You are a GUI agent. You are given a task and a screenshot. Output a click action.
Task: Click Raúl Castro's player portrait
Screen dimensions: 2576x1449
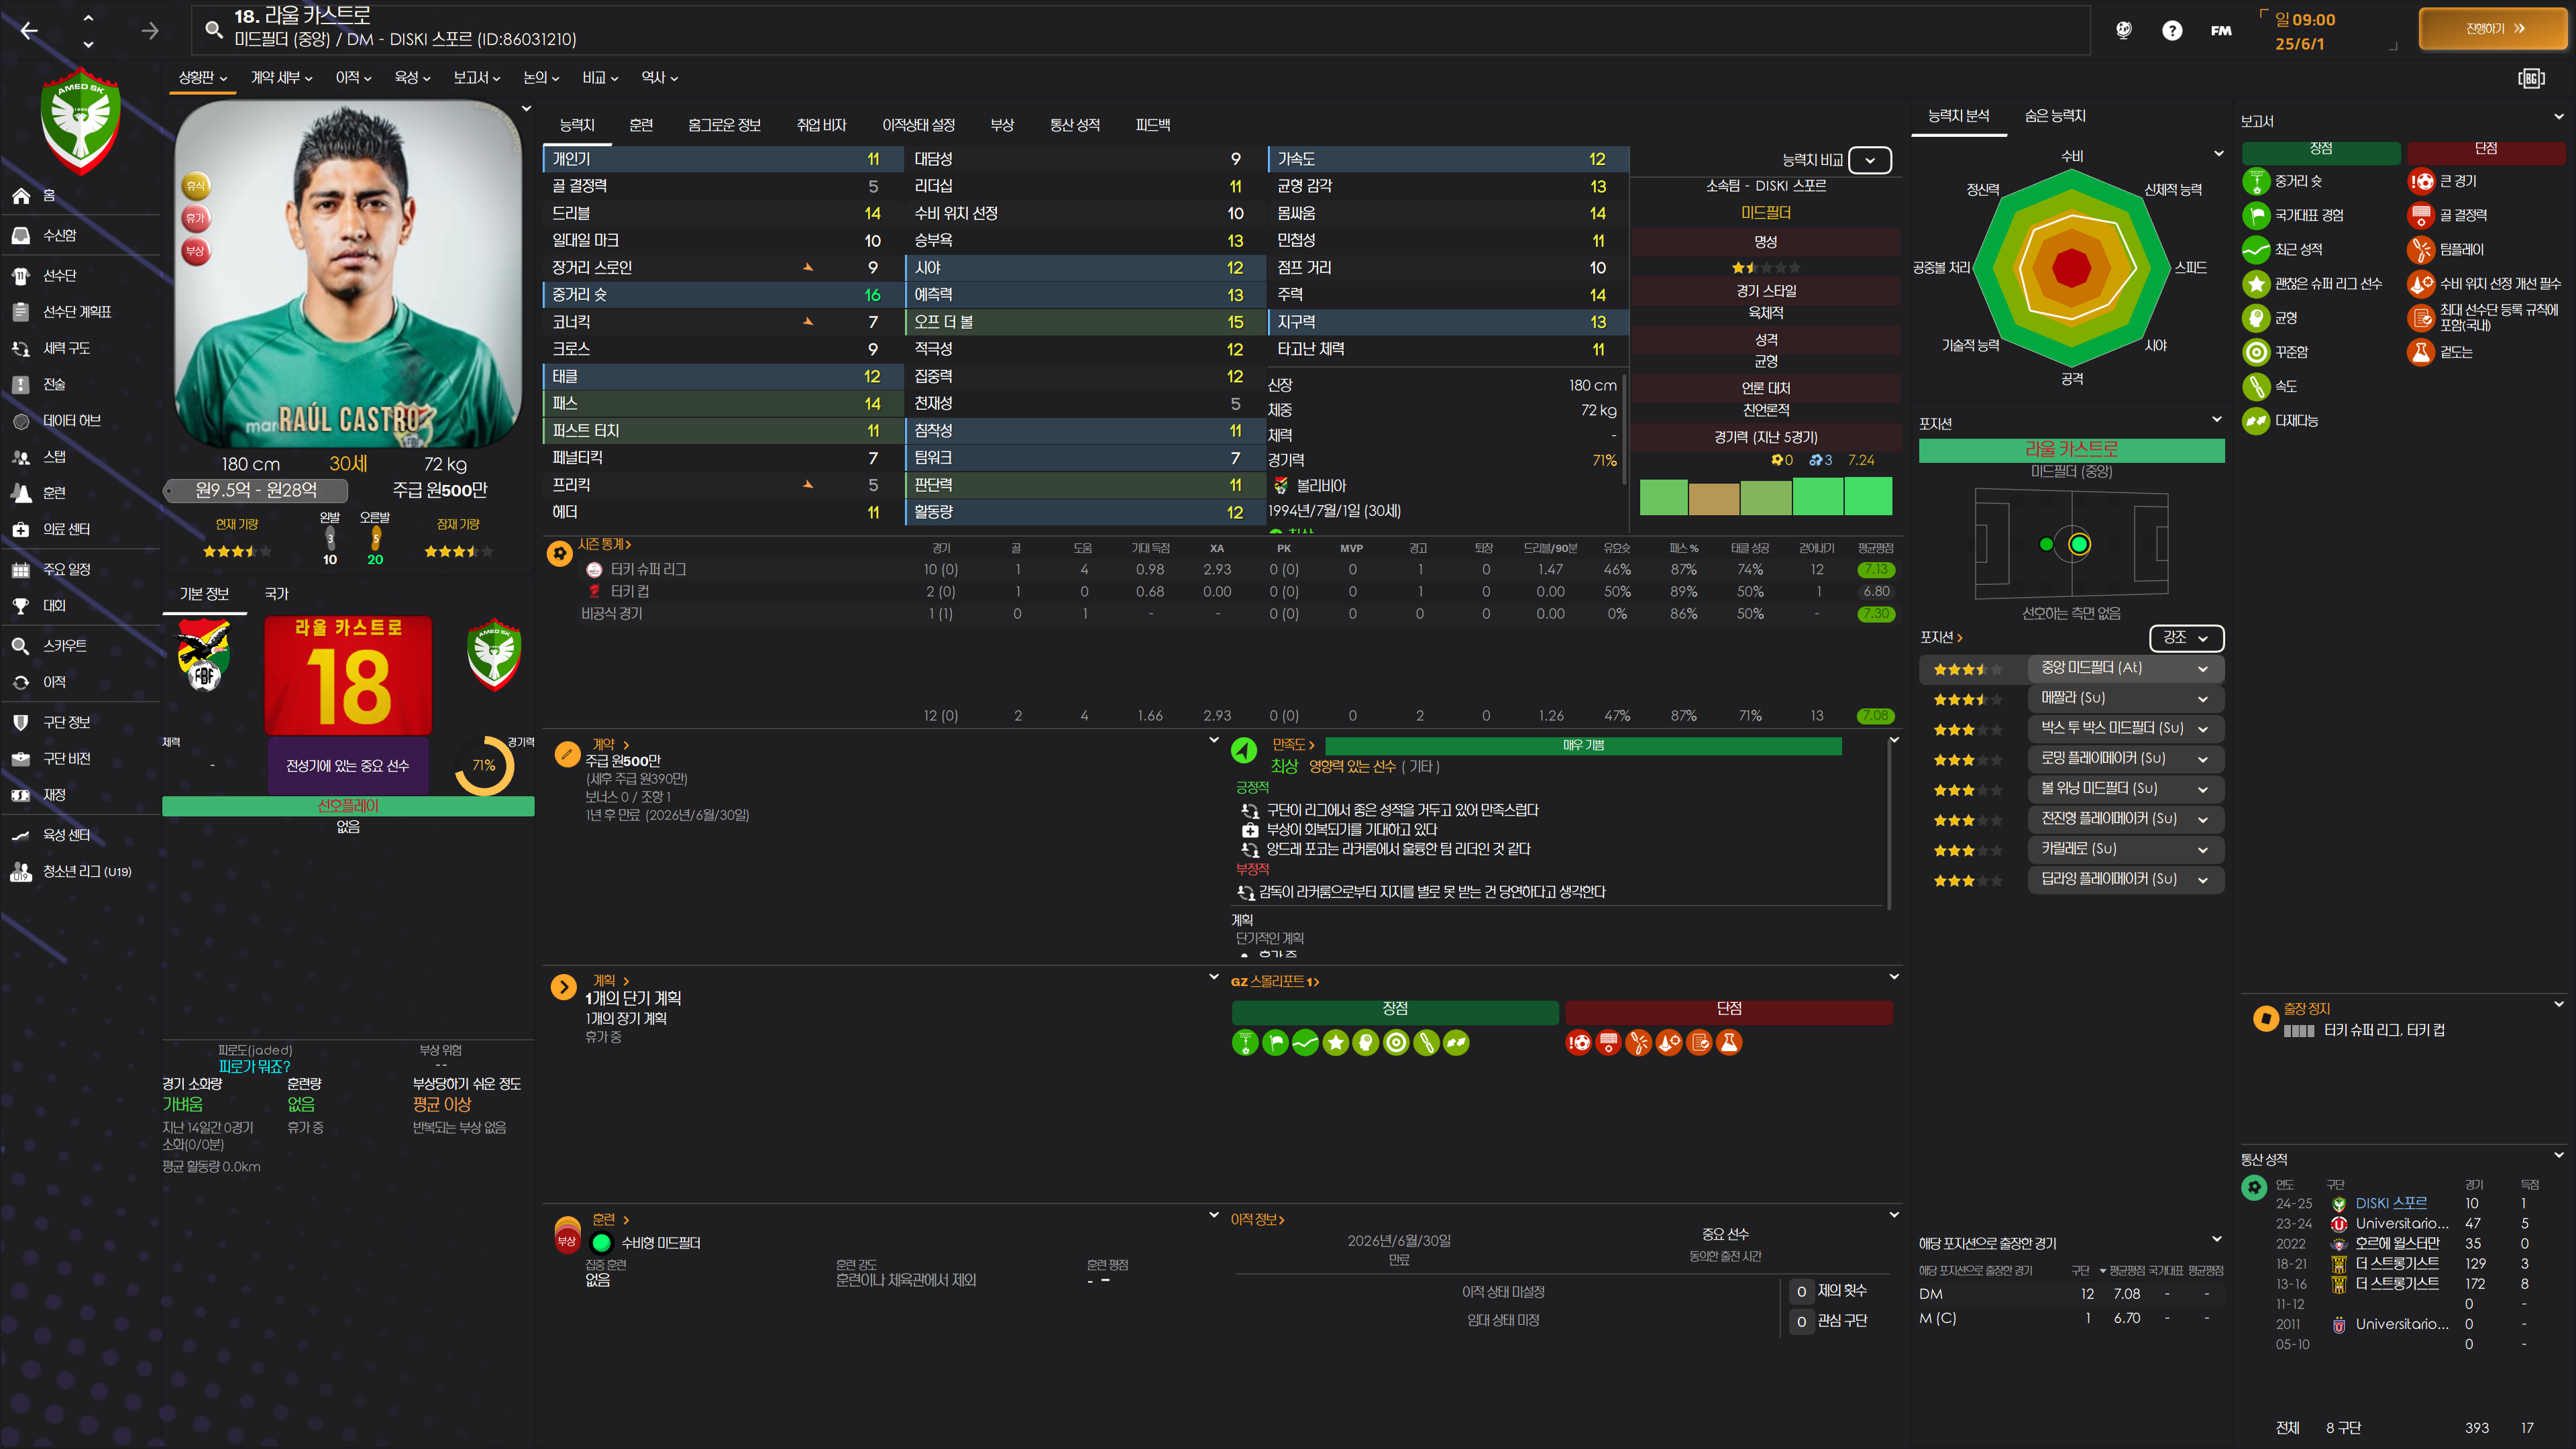(348, 275)
